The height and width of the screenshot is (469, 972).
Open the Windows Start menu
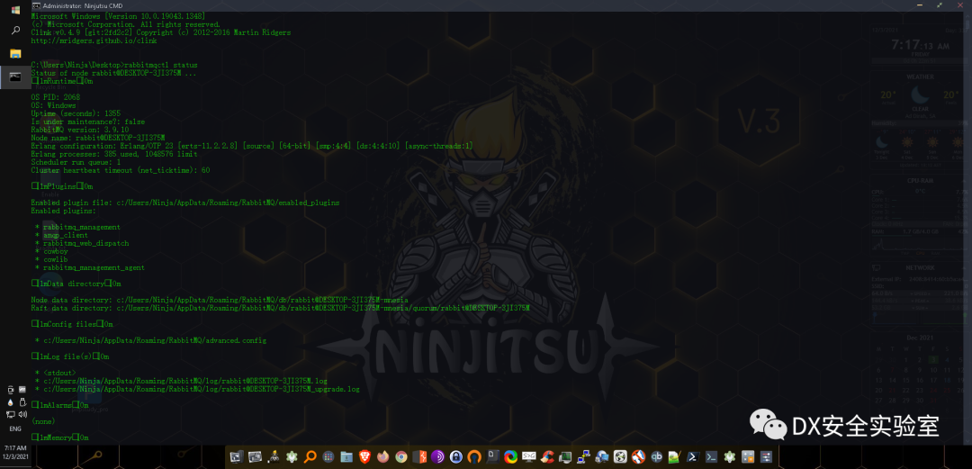click(15, 9)
